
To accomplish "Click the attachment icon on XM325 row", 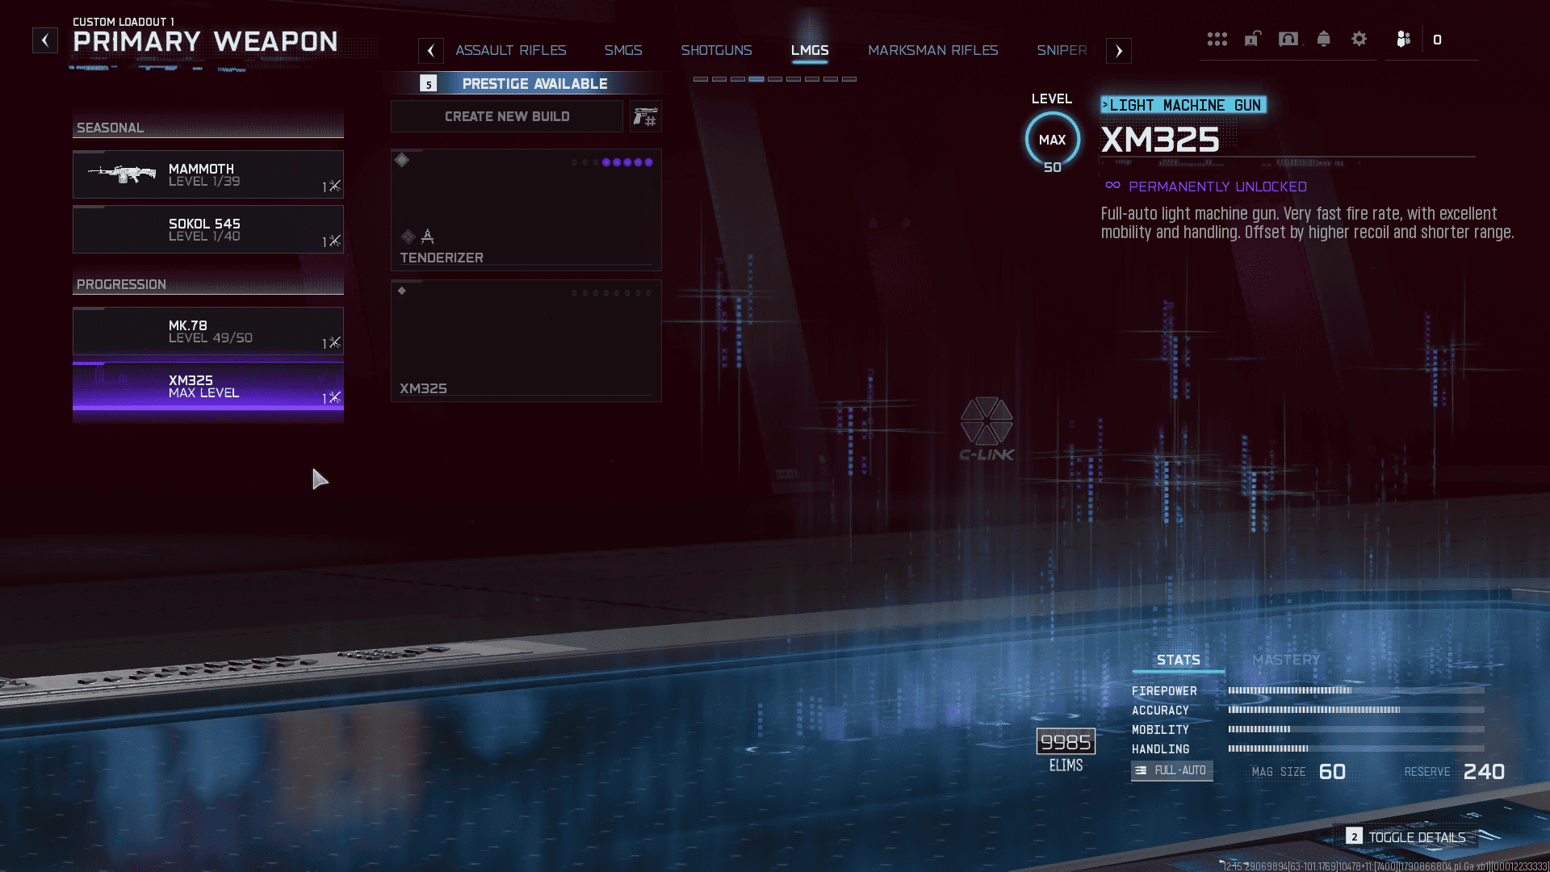I will click(333, 397).
